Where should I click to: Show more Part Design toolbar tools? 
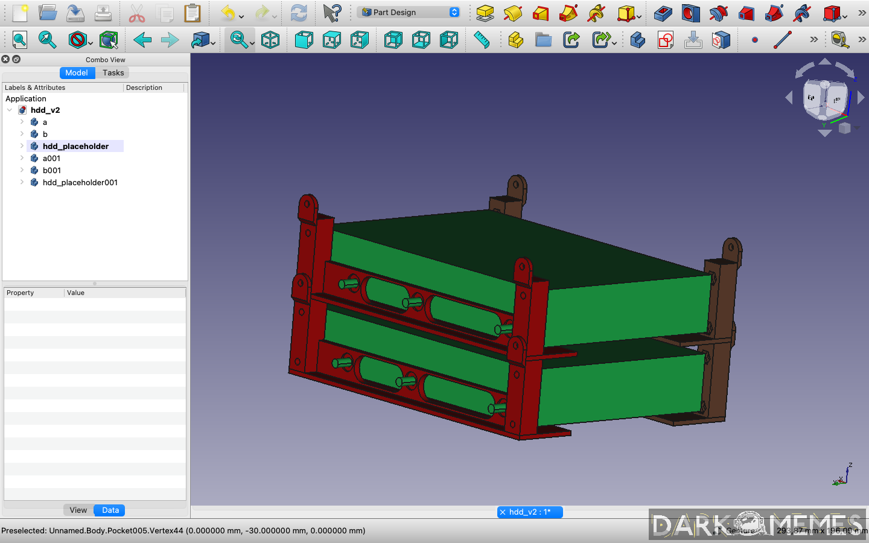[x=862, y=13]
